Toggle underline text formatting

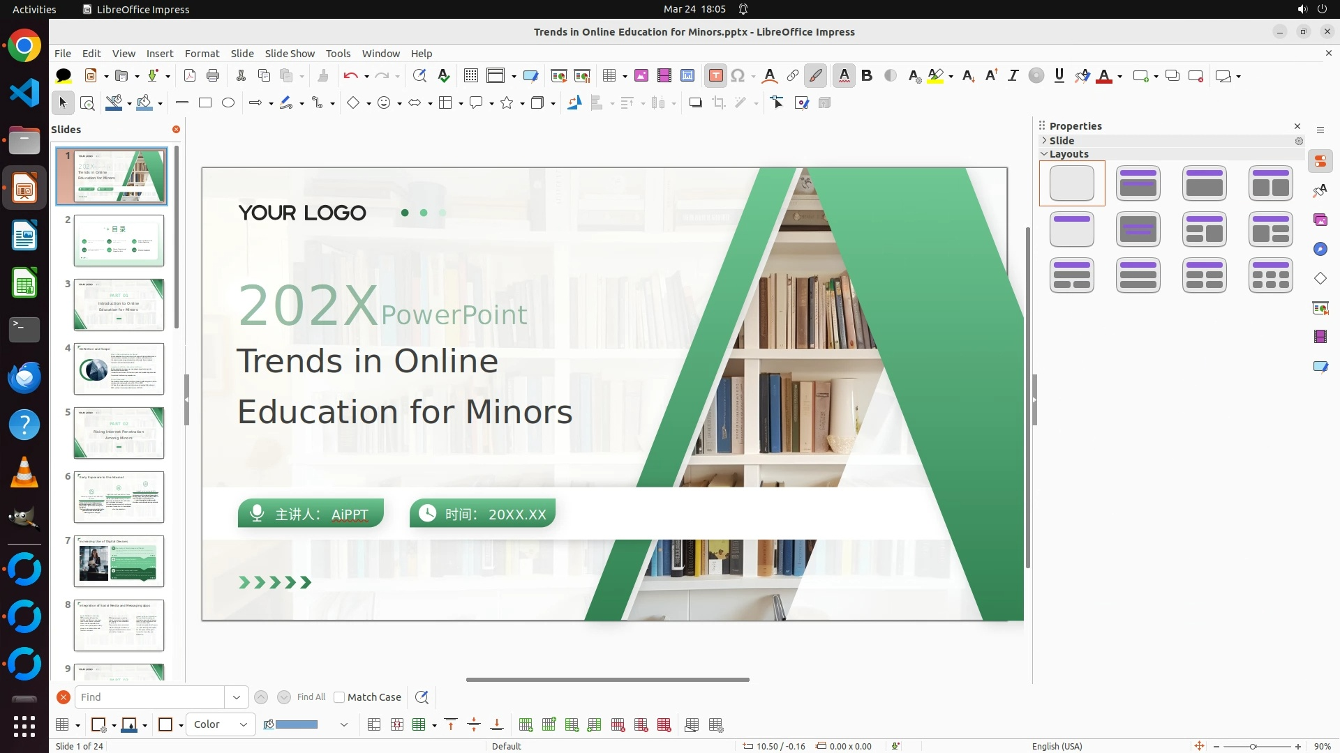pos(1059,76)
